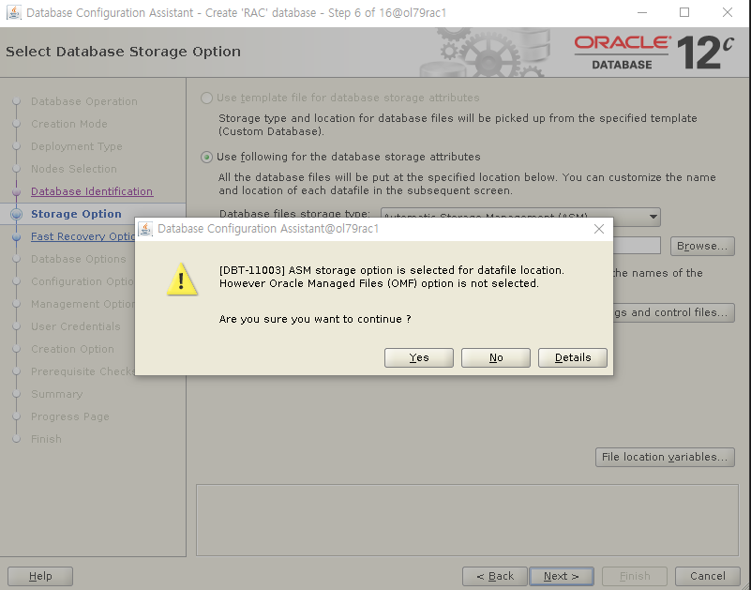Click the Creation Mode step
The height and width of the screenshot is (590, 751).
coord(69,124)
